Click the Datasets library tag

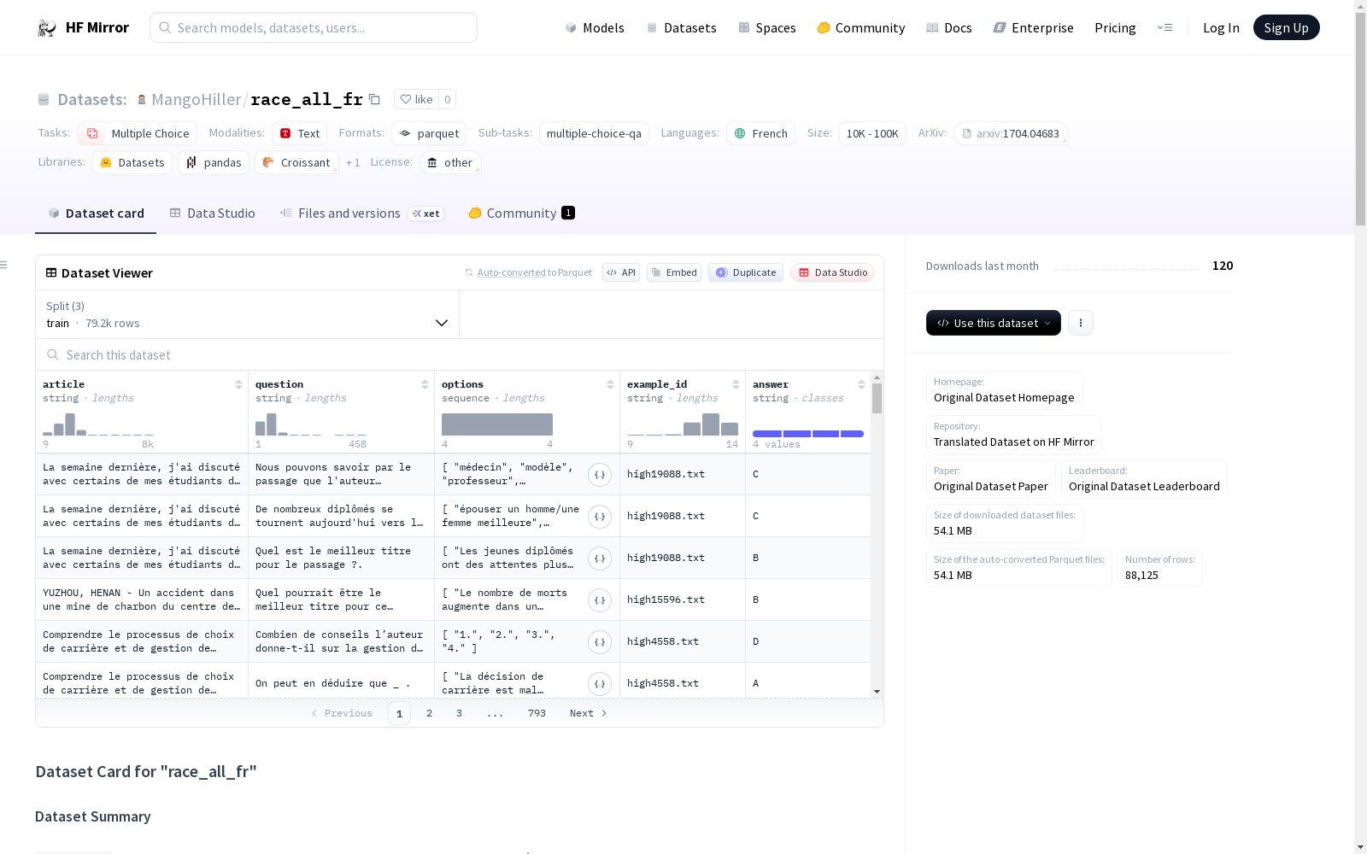132,162
